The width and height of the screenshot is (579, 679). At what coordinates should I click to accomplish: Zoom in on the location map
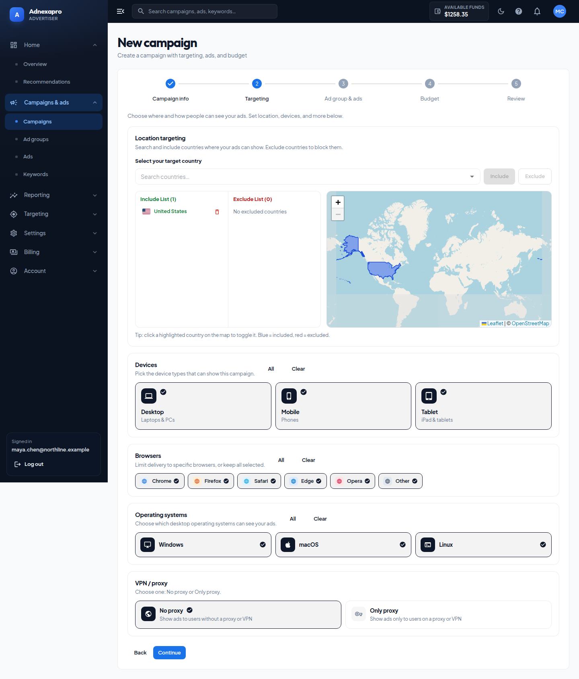pos(338,202)
